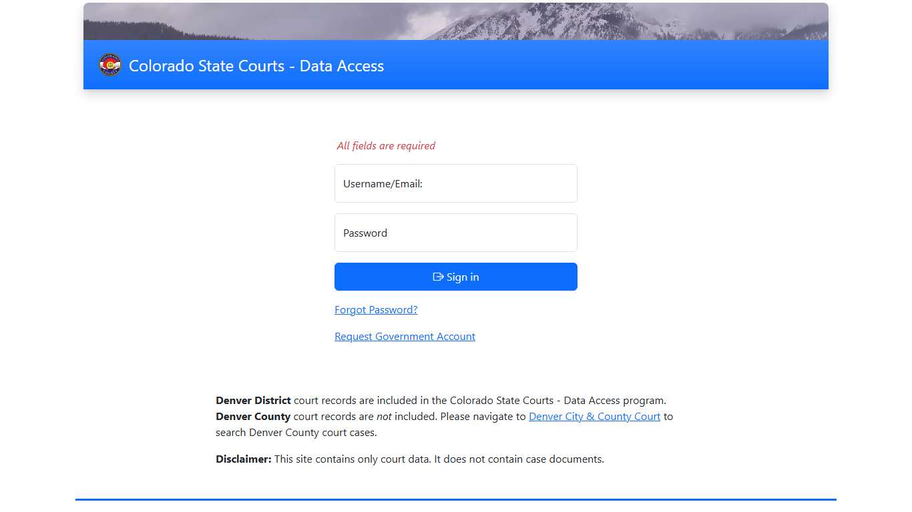Click the red "All fields are required" notice
The width and height of the screenshot is (912, 512).
click(x=386, y=145)
